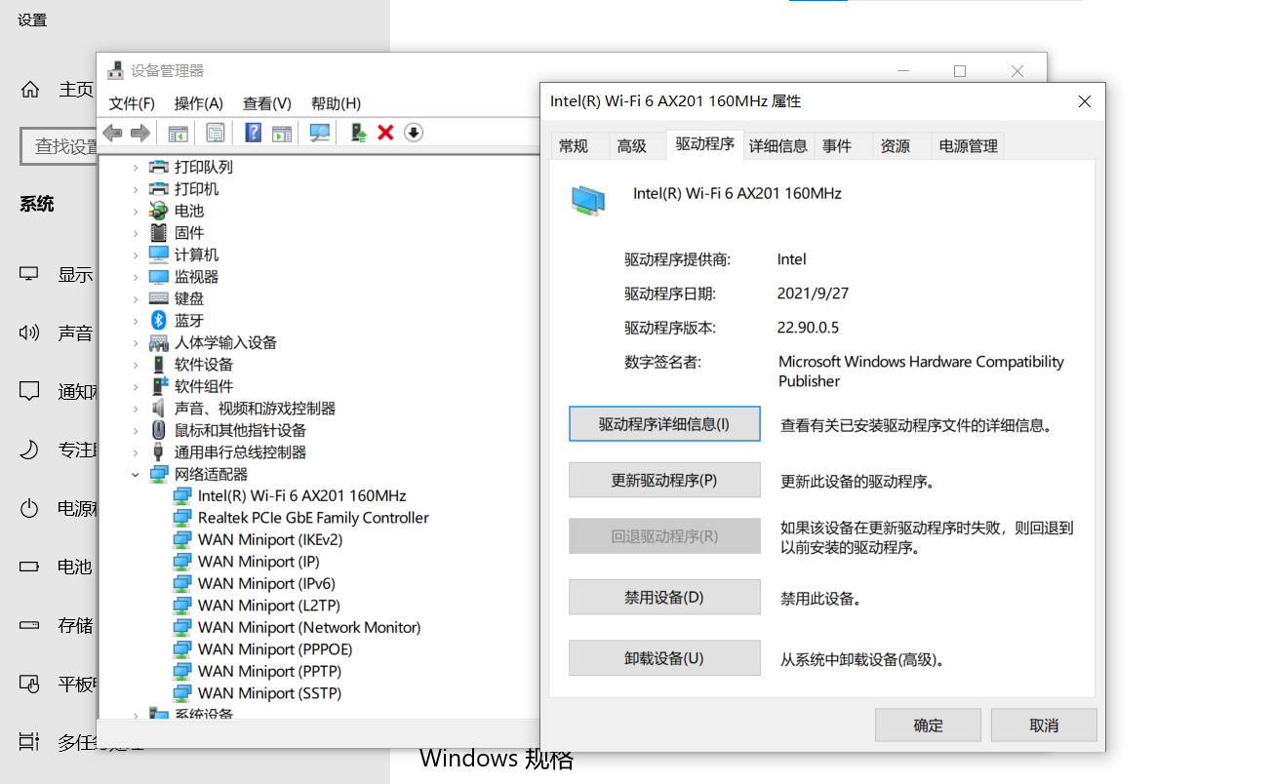Click the Power icon in Settings sidebar
1274x784 pixels.
tap(29, 508)
